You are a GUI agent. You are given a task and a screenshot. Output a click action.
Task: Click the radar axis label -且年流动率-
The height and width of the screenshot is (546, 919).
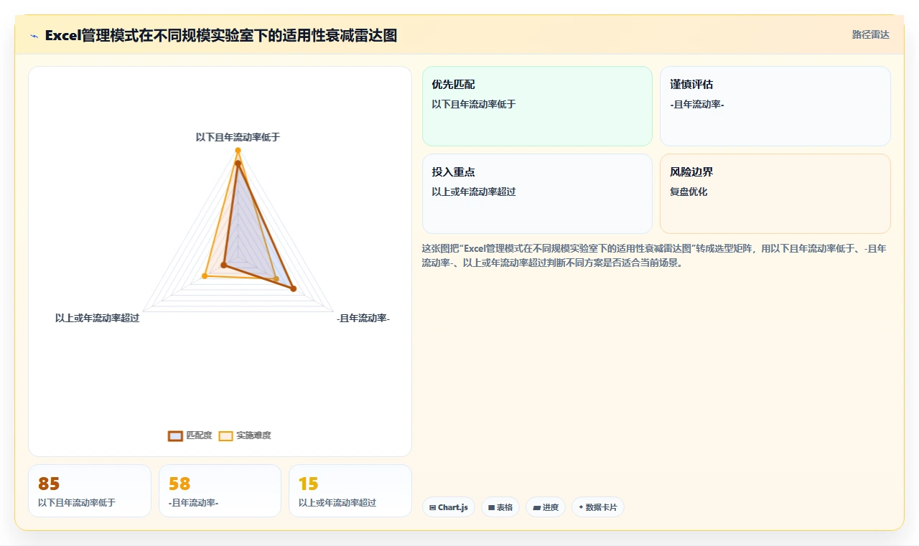tap(363, 318)
